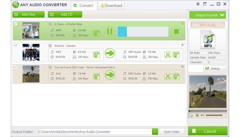This screenshot has height=137, width=240.
Task: Adjust the preview volume slider
Action: tap(214, 115)
